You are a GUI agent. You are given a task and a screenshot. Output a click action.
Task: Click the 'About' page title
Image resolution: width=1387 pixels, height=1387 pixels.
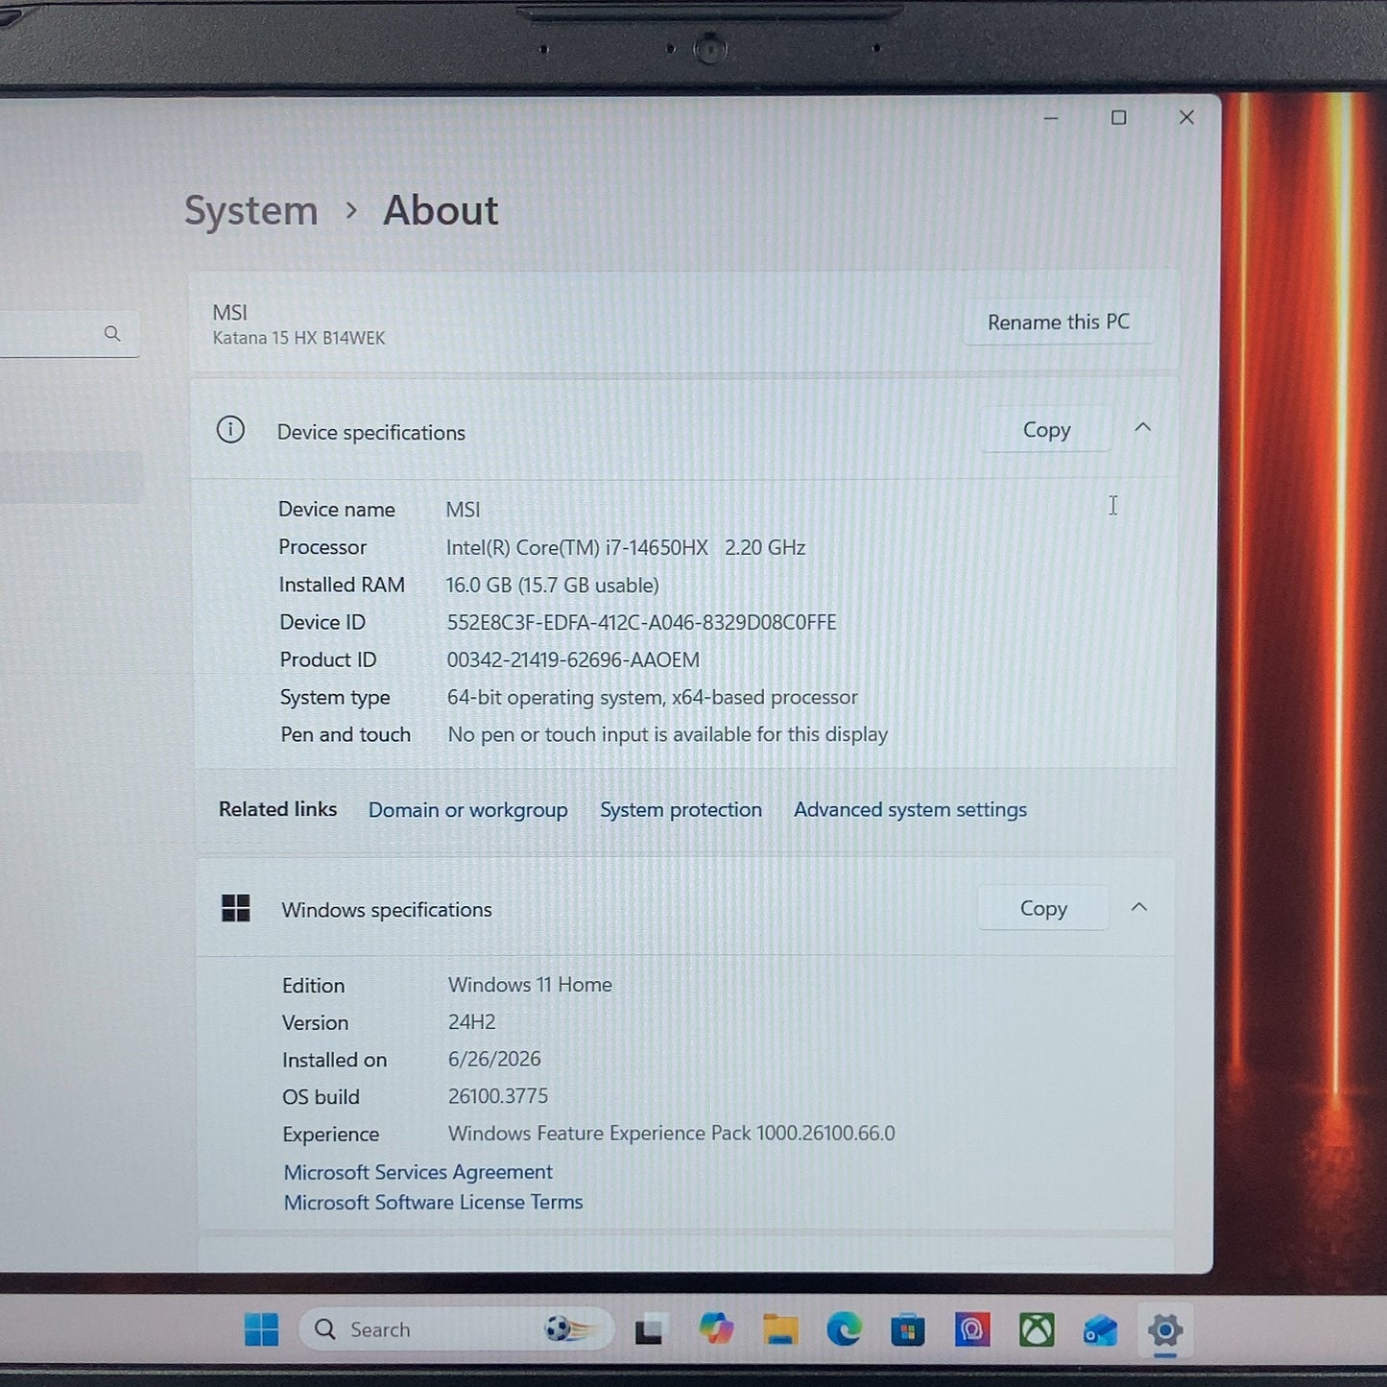pyautogui.click(x=441, y=210)
